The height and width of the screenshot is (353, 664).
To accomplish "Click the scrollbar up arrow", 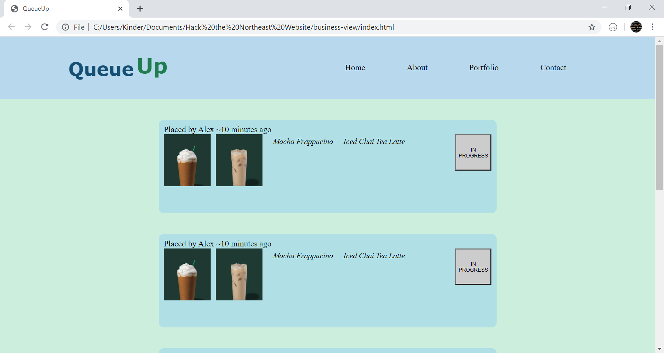I will (660, 41).
